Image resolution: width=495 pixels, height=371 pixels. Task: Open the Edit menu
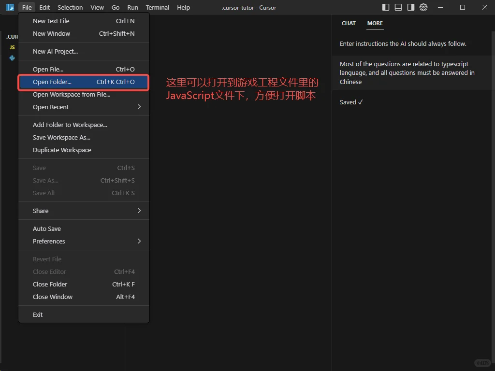[44, 7]
